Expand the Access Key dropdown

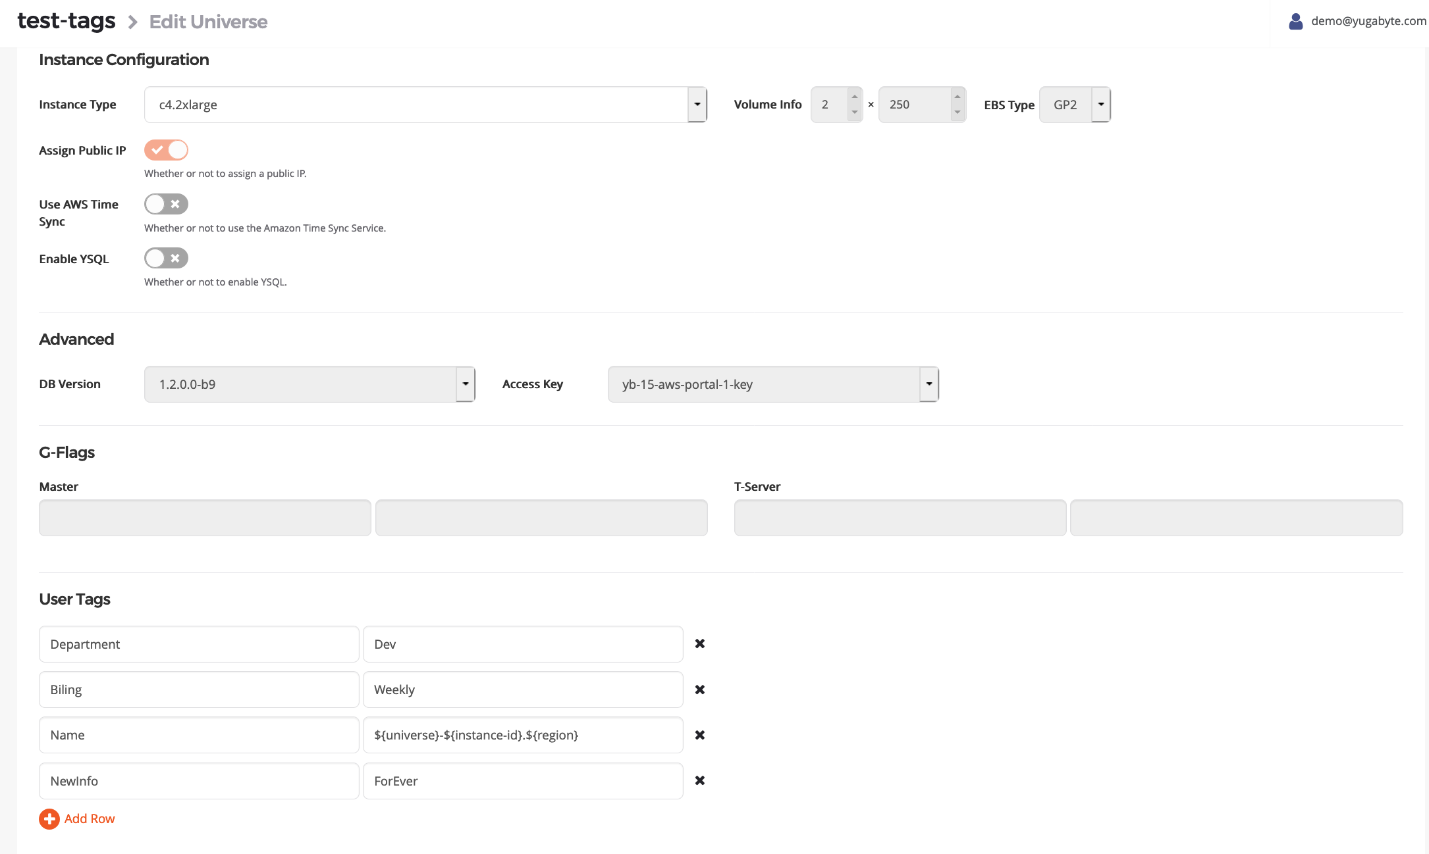coord(929,384)
